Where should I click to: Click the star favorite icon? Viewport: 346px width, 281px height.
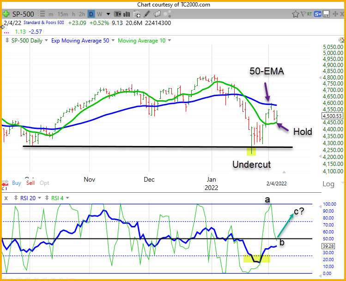pos(296,14)
